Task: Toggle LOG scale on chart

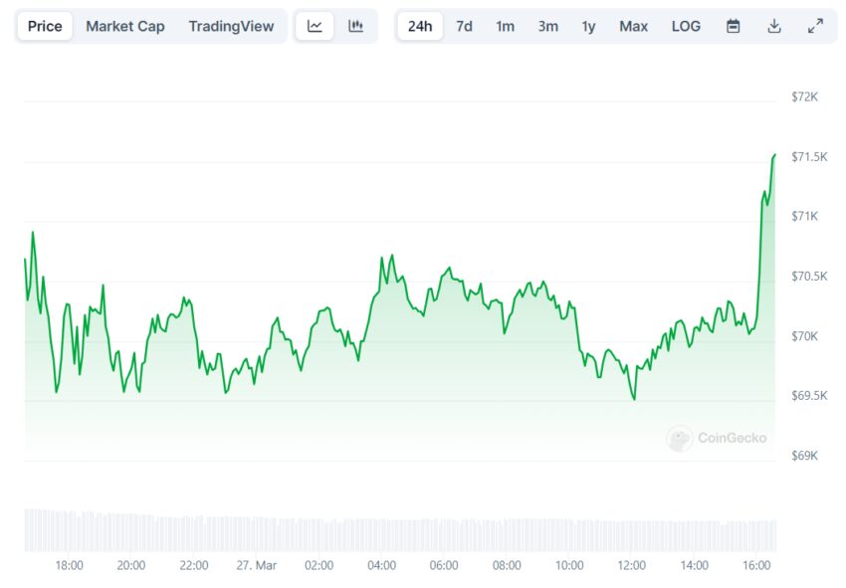Action: [686, 26]
